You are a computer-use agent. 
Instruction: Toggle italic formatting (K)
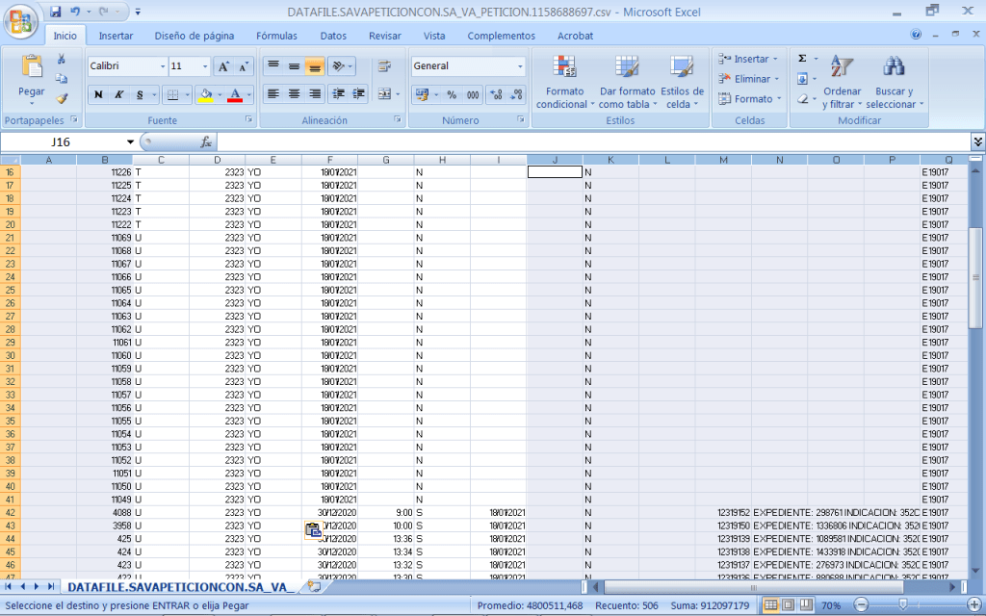pyautogui.click(x=119, y=94)
